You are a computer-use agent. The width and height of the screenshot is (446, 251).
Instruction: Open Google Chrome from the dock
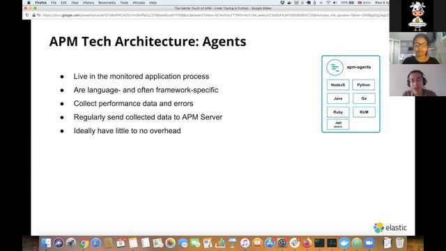(84, 243)
